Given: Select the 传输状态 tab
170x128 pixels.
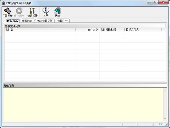Looking at the screenshot, I should [12, 21].
